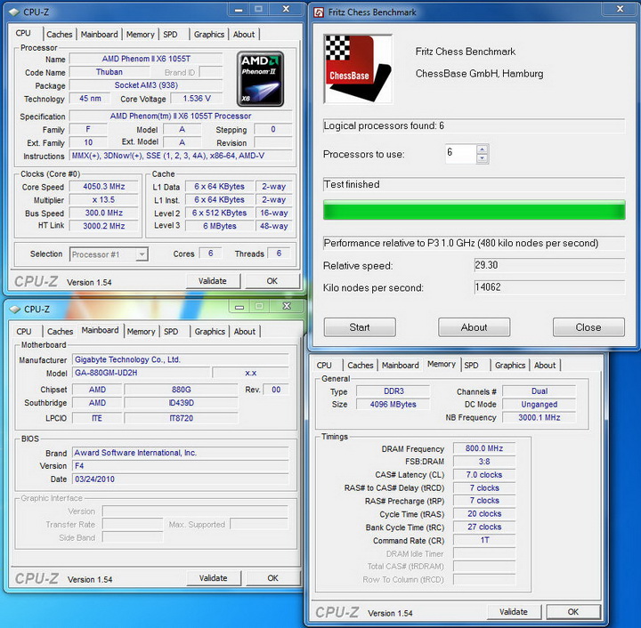Open Mainboard tab in top CPU-Z window

(x=100, y=35)
